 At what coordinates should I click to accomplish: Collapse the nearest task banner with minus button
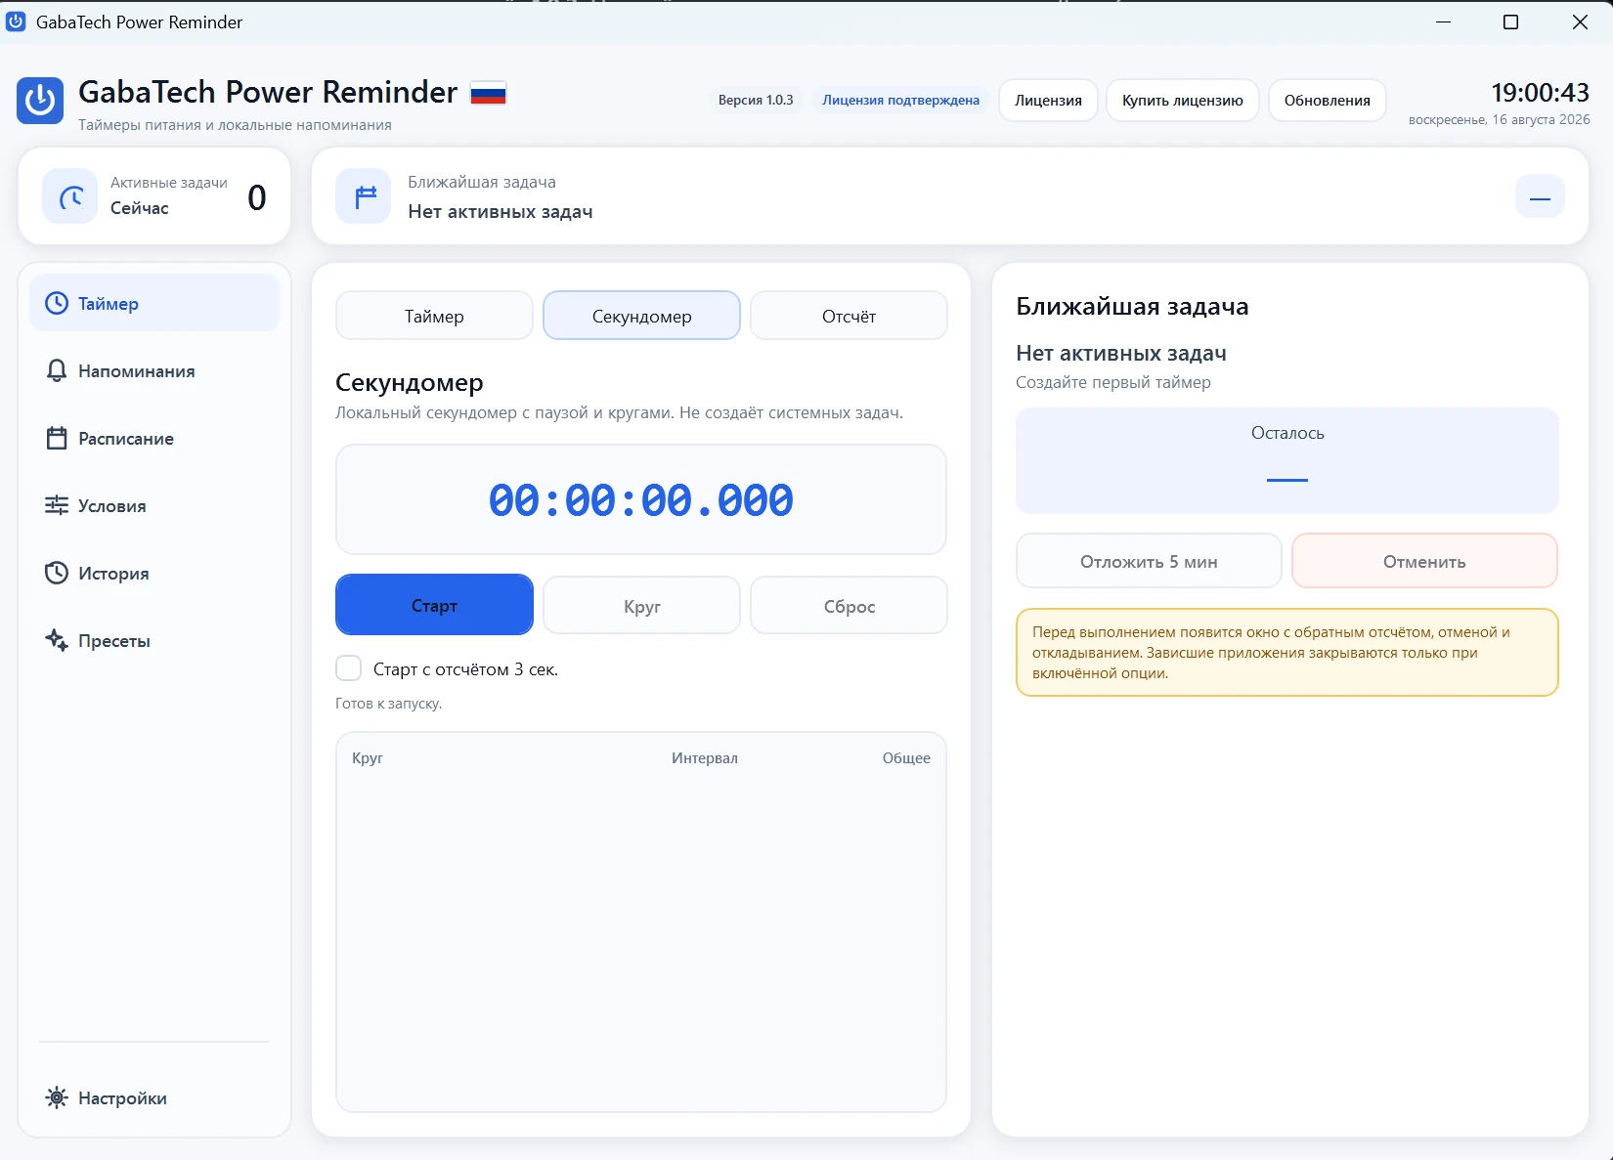tap(1540, 197)
